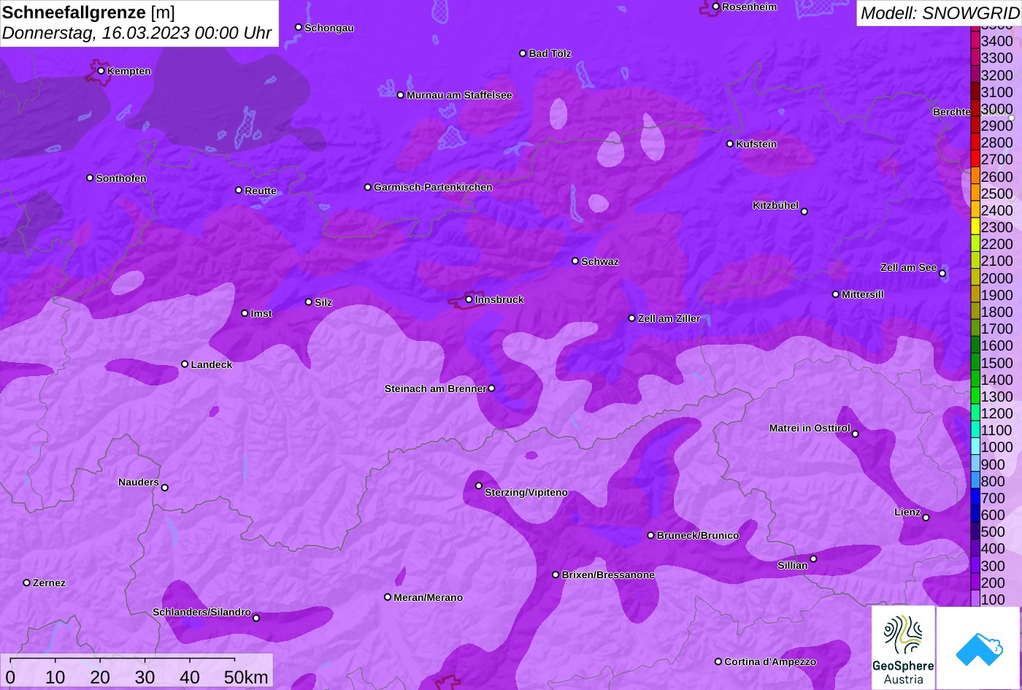Click the Murnau am Staffelsee label
The width and height of the screenshot is (1022, 690).
[x=459, y=96]
